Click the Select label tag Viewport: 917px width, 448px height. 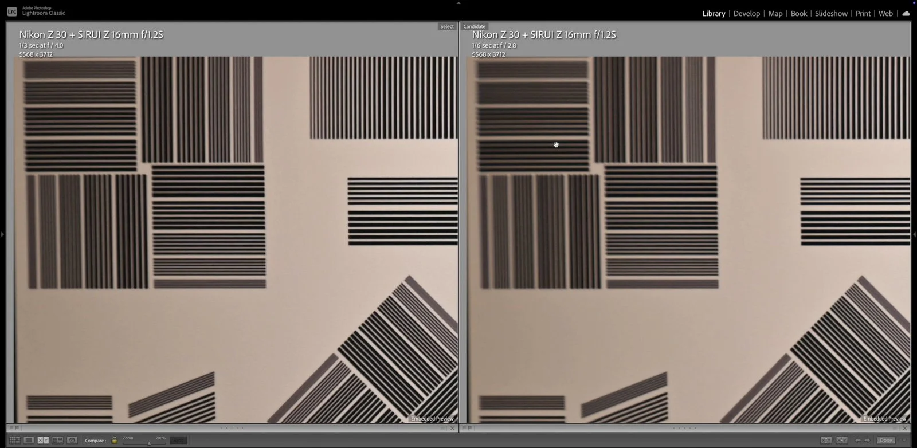tap(446, 26)
